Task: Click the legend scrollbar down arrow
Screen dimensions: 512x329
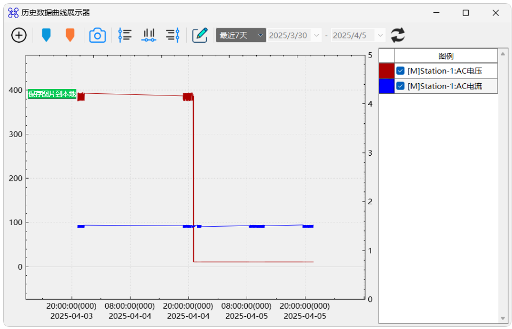Action: click(x=502, y=318)
